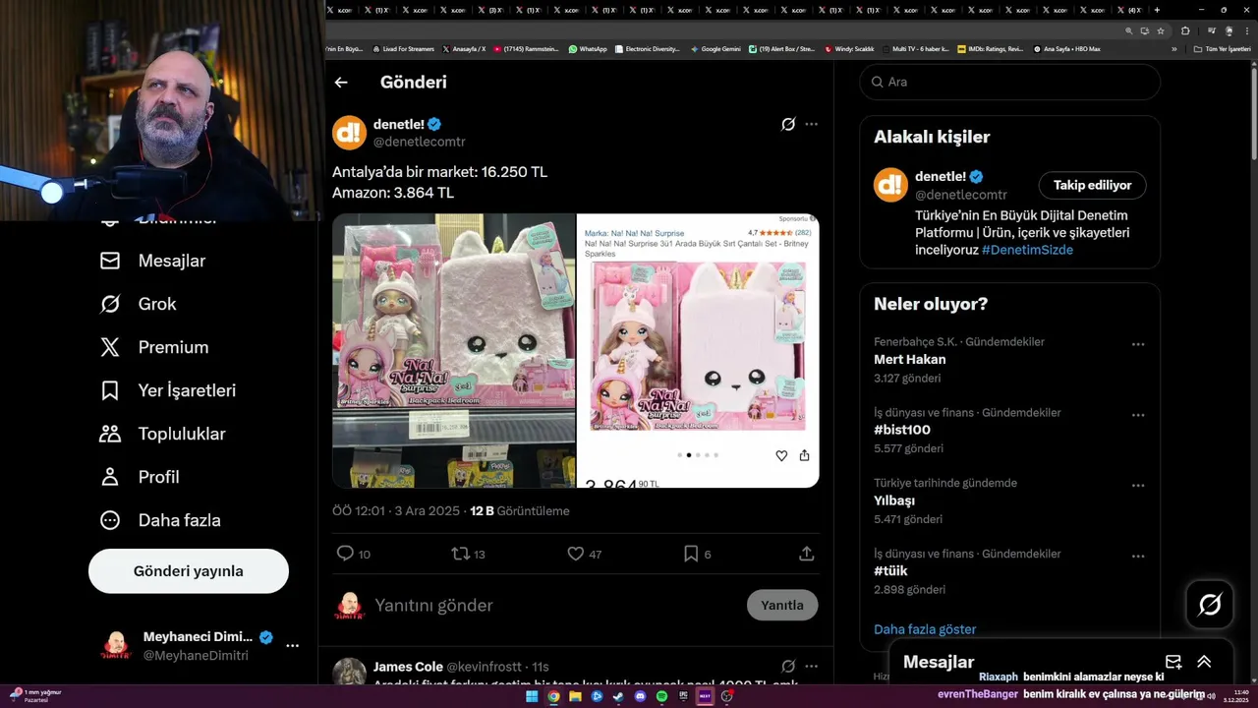This screenshot has width=1258, height=708.
Task: Open the #DenetimSizde hashtag link
Action: click(x=1027, y=250)
